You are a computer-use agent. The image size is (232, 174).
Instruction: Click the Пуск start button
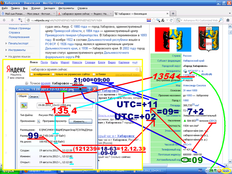pyautogui.click(x=10, y=171)
